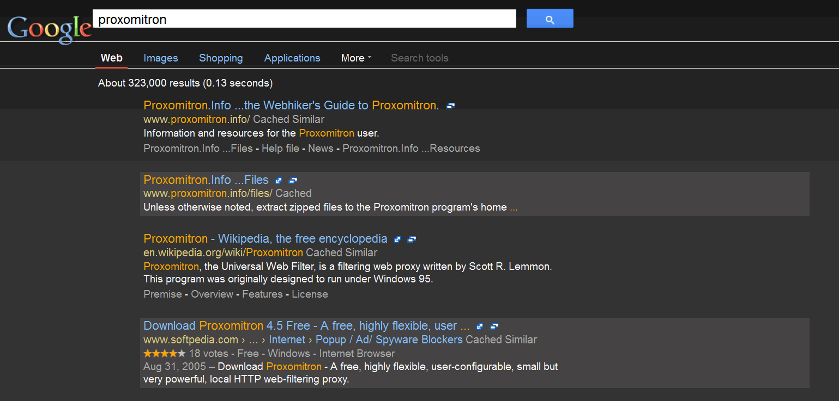Click in the search box containing proxomitron
Screen dimensions: 839x401
tap(304, 19)
